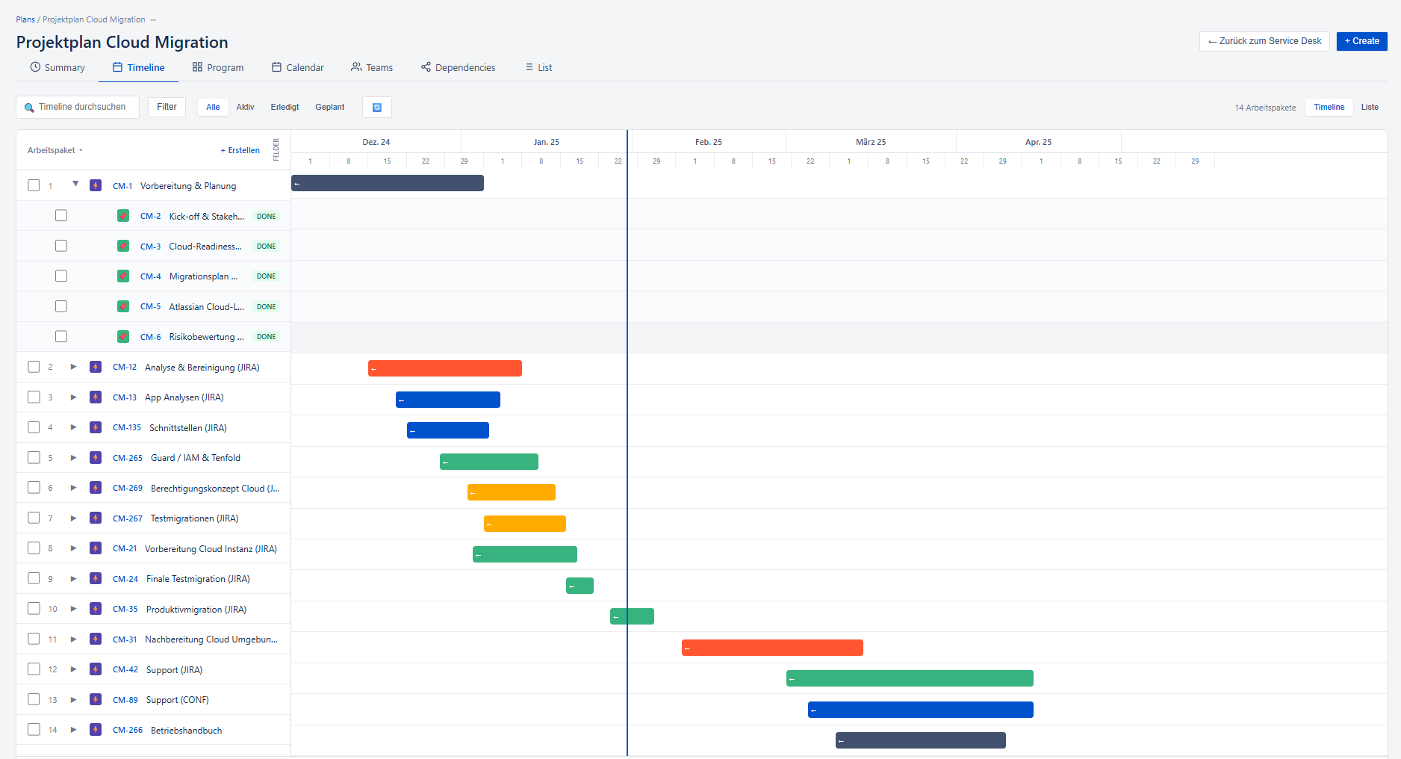
Task: Click Zurück zum Service Desk button
Action: (1264, 41)
